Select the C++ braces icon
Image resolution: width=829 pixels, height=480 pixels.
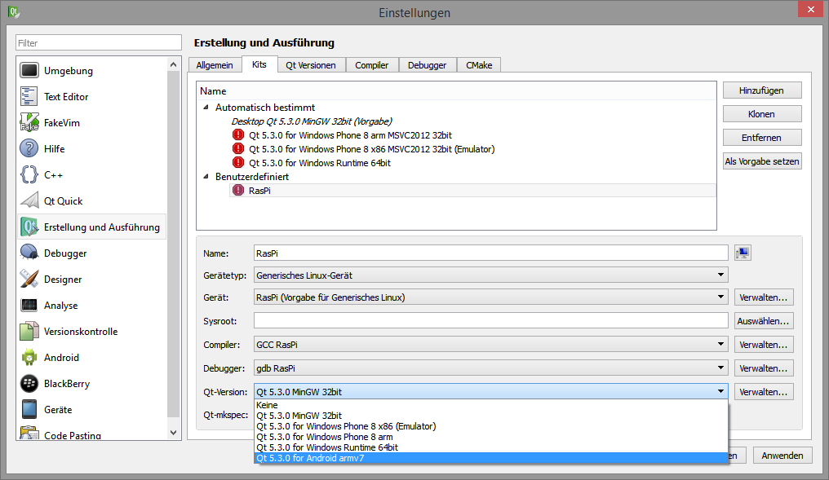coord(29,174)
